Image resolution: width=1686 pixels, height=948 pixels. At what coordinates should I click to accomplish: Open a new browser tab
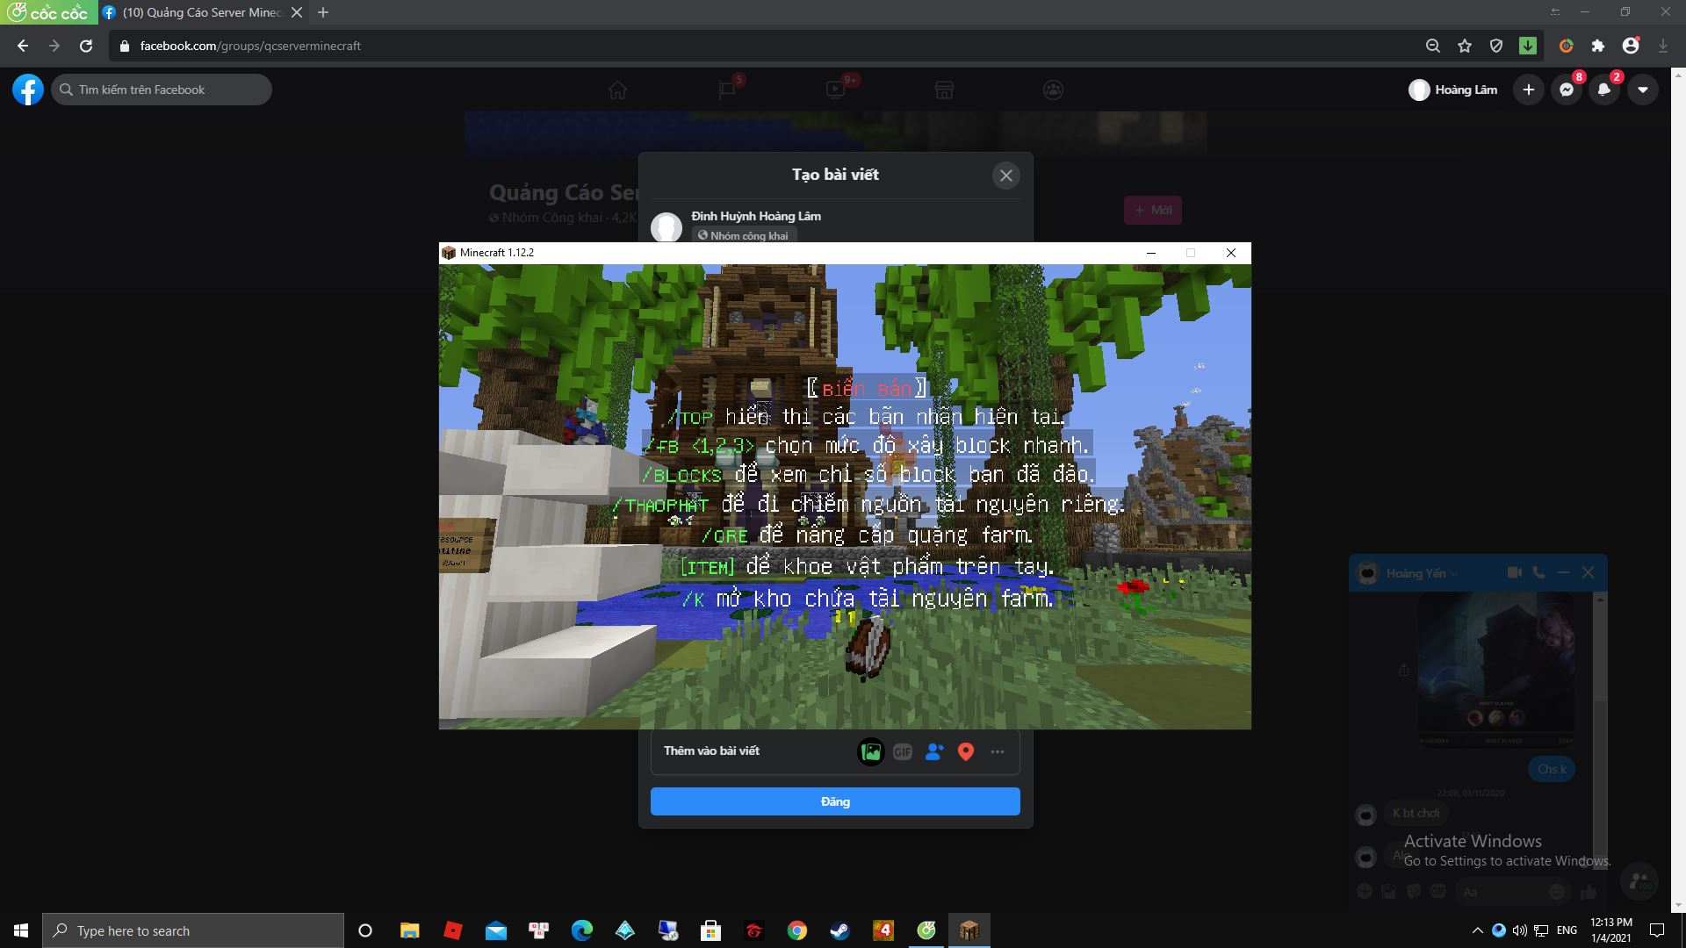(323, 12)
